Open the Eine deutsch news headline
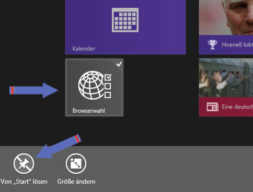The width and height of the screenshot is (253, 192). (237, 106)
